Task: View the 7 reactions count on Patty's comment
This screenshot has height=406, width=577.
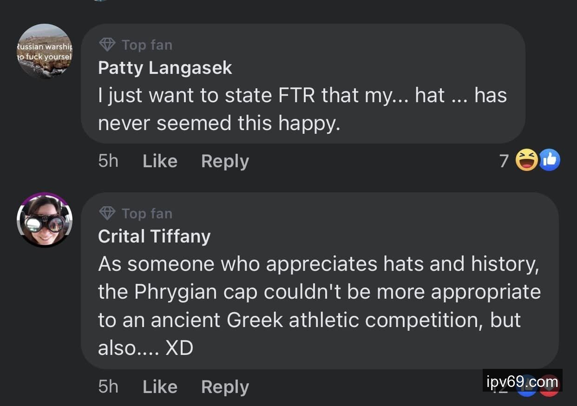Action: (504, 161)
